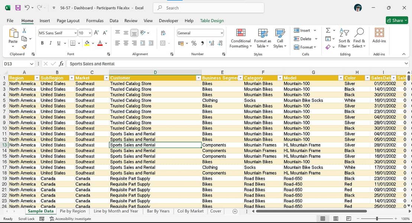Open the number format General dropdown
The width and height of the screenshot is (412, 223).
point(222,33)
